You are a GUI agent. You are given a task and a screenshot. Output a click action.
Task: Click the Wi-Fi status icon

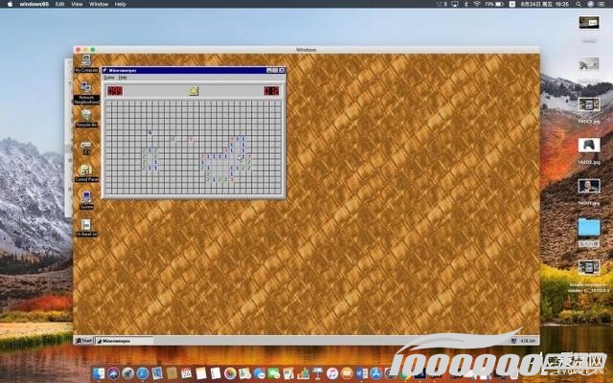pyautogui.click(x=477, y=4)
